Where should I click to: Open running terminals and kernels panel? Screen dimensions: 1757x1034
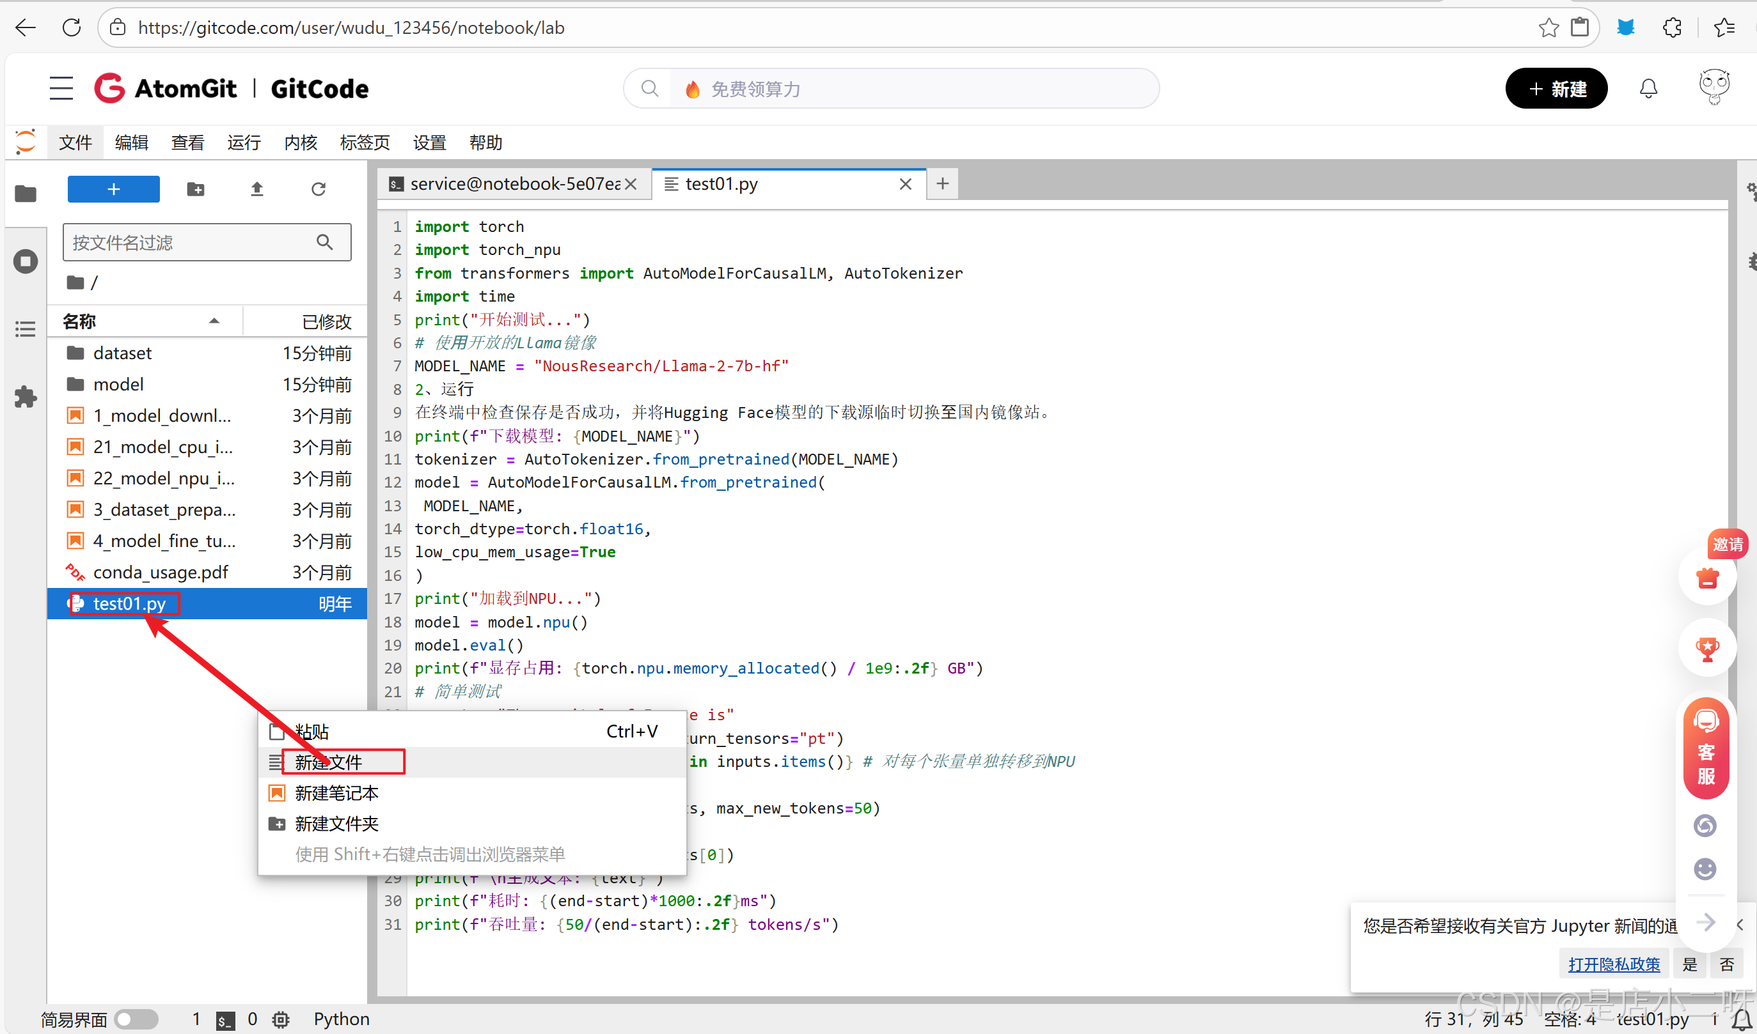pos(25,261)
